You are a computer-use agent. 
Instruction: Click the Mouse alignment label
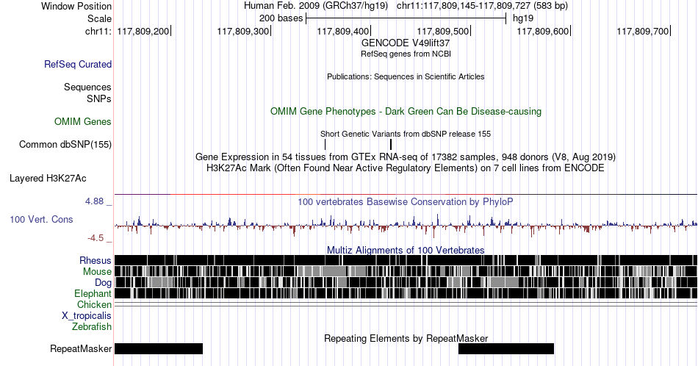pos(97,272)
